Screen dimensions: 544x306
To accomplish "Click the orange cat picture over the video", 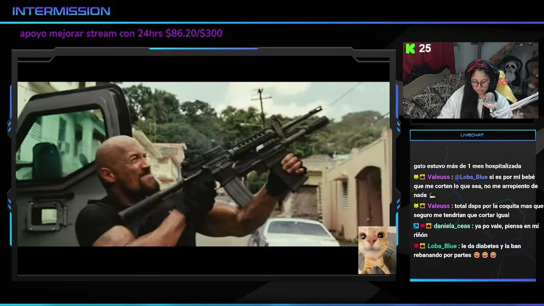I will 377,250.
